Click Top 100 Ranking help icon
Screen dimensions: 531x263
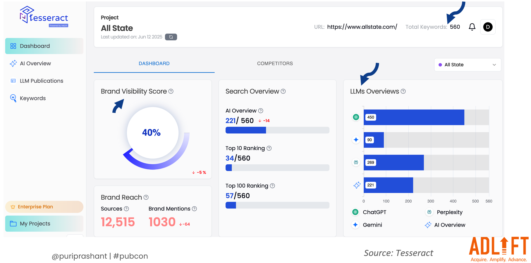pyautogui.click(x=272, y=186)
